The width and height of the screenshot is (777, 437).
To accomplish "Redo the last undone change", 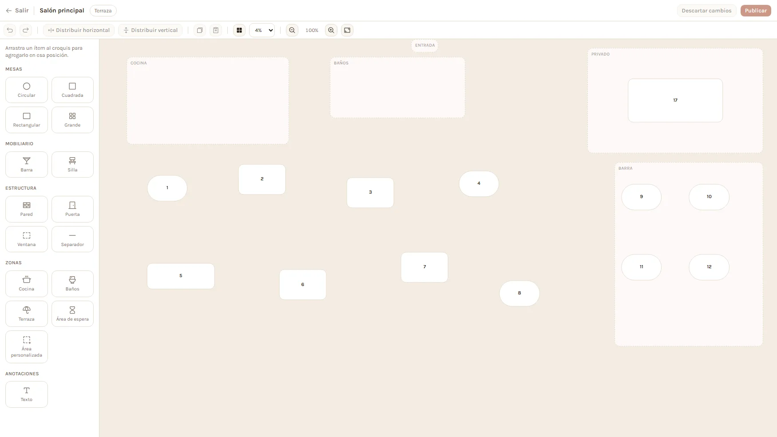I will click(x=26, y=30).
